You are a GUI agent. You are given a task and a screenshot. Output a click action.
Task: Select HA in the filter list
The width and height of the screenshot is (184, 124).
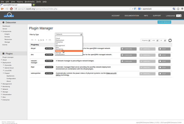coord(69,44)
